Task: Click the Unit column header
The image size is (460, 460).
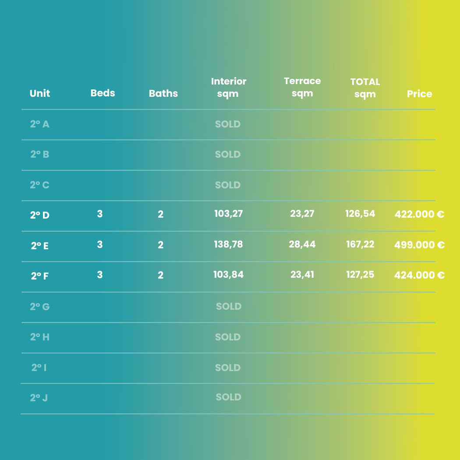Action: coord(39,93)
